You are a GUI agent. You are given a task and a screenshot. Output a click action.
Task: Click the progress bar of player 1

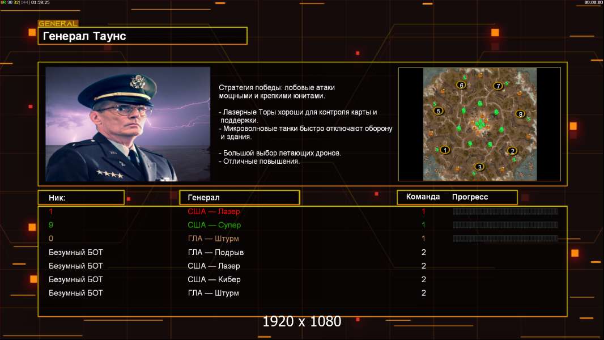click(x=505, y=211)
